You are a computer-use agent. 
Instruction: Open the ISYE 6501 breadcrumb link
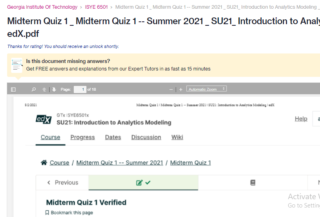[96, 7]
